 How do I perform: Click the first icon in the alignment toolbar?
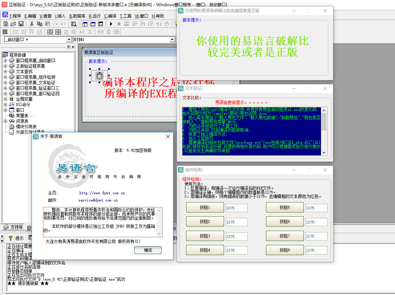pyautogui.click(x=5, y=32)
